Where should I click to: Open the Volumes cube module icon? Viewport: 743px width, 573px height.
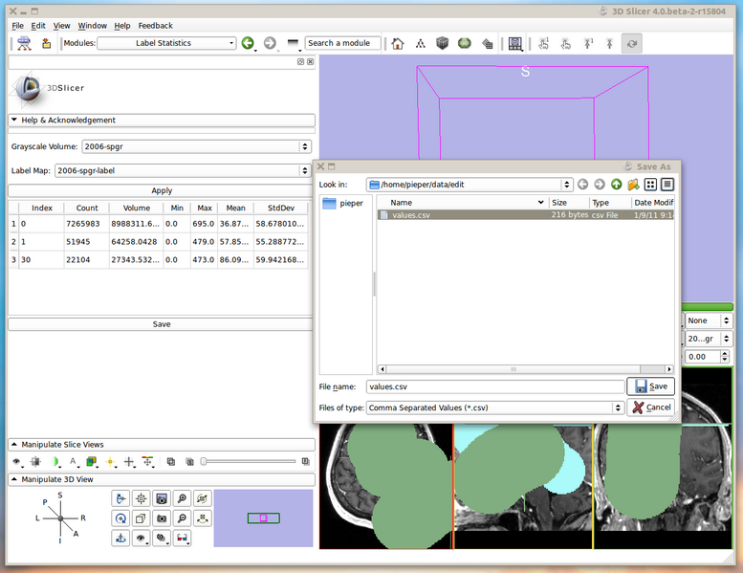pos(442,44)
